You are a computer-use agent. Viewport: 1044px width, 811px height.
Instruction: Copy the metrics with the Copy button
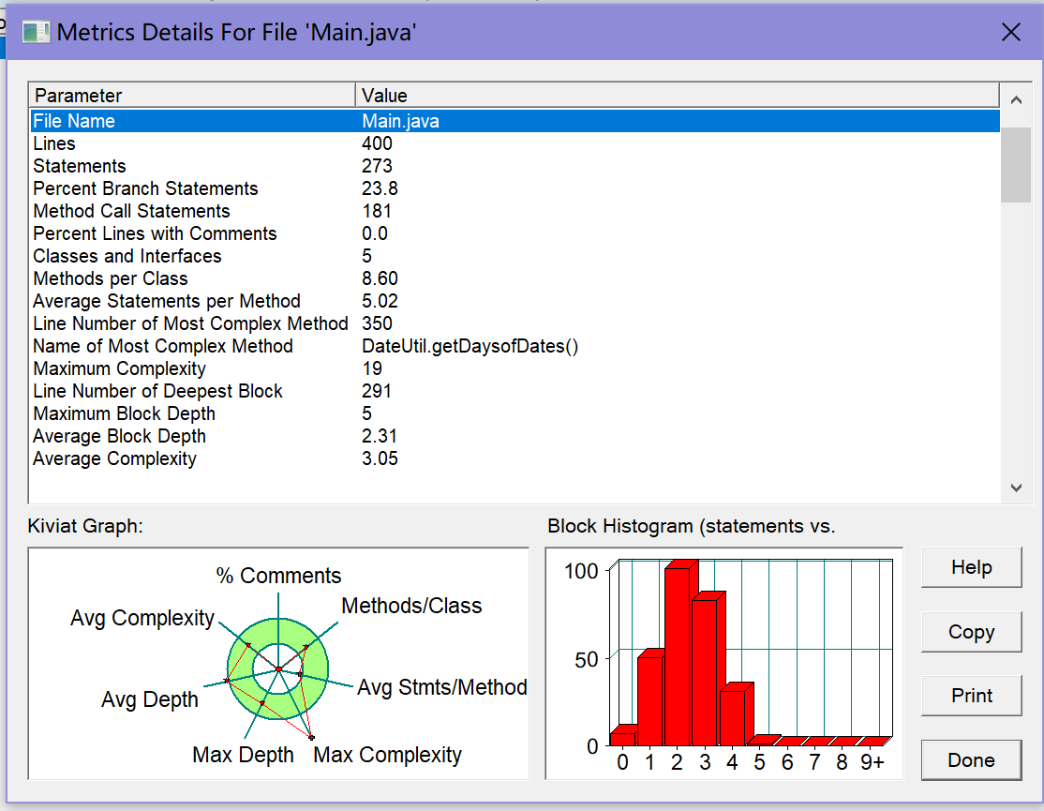(972, 632)
